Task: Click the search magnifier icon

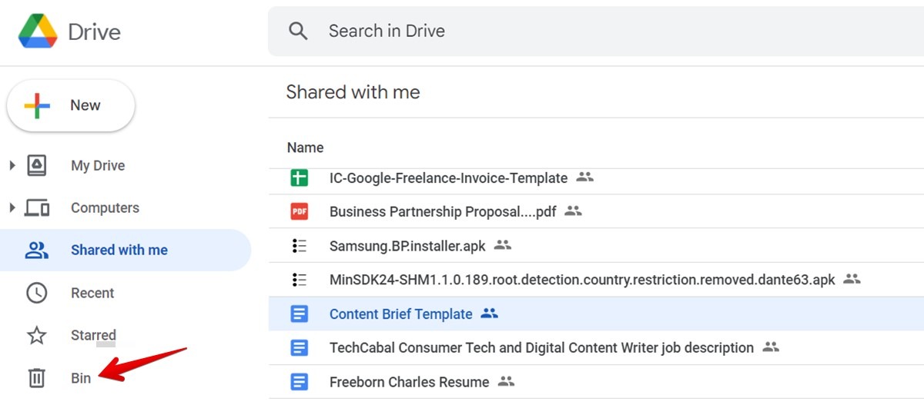Action: (x=298, y=32)
